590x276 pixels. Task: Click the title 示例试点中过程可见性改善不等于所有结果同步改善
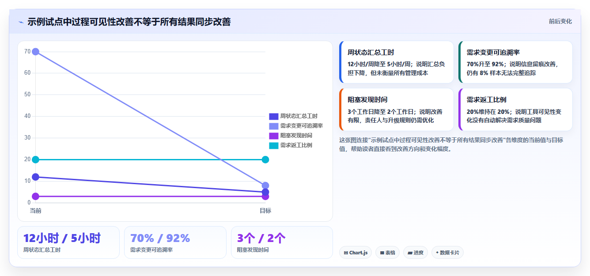pyautogui.click(x=129, y=22)
